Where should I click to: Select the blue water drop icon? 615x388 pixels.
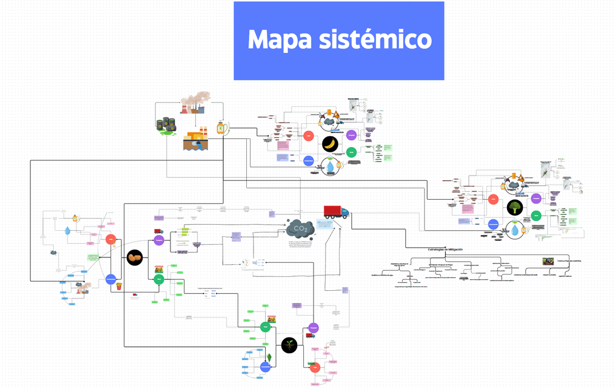click(x=330, y=166)
